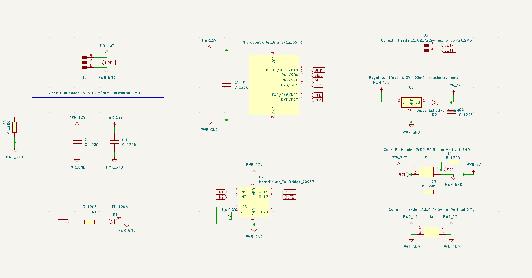Click the Conn_PinHeader_1x03_P2.54mm_Horizontal_SMD text
The image size is (532, 278).
click(94, 93)
